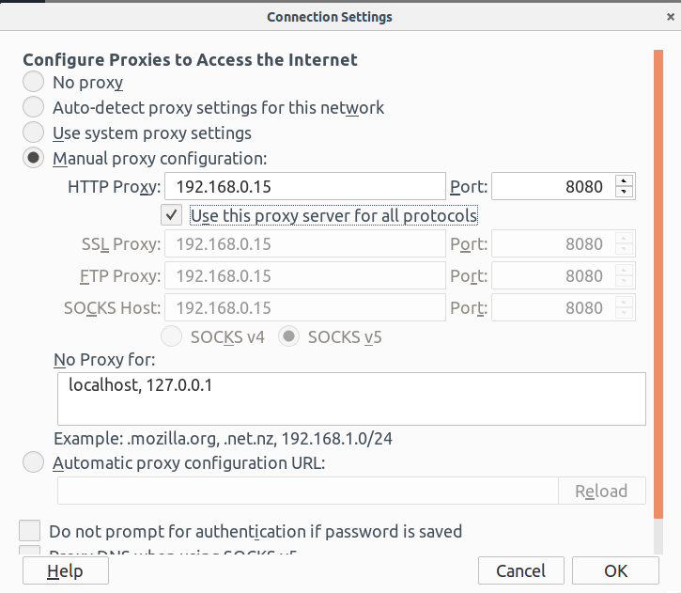The image size is (681, 593).
Task: Select Automatic proxy configuration URL option
Action: pyautogui.click(x=34, y=462)
